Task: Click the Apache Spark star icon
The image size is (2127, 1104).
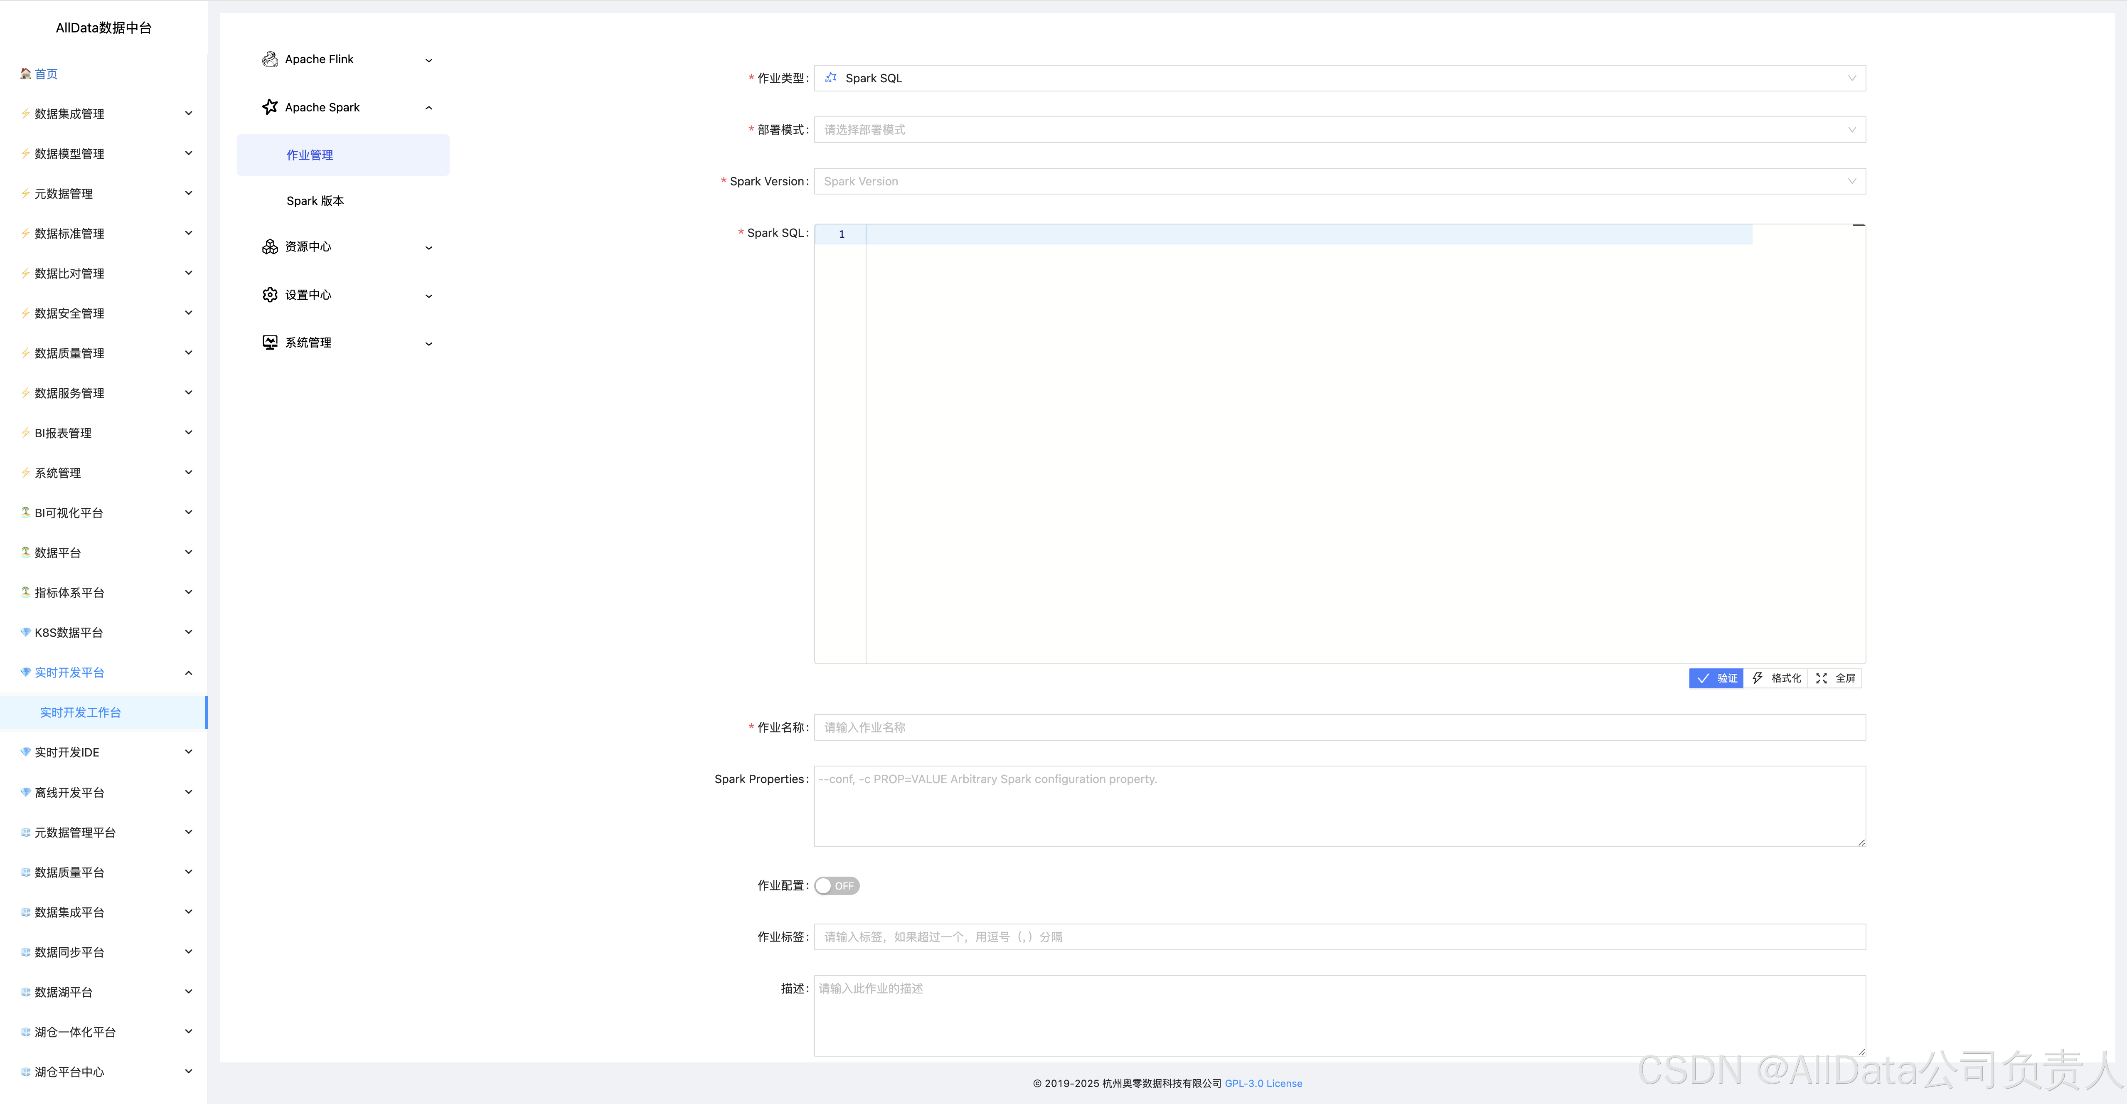Action: point(270,107)
